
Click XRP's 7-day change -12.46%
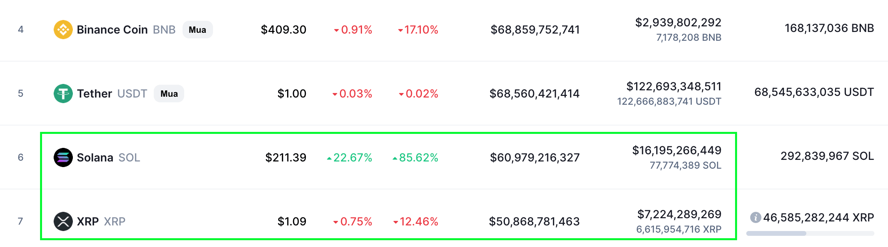tap(416, 221)
